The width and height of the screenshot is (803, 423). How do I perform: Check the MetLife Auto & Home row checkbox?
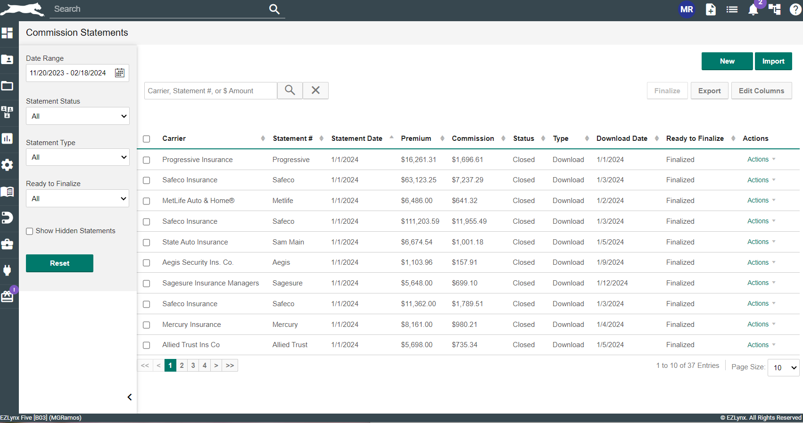tap(147, 201)
